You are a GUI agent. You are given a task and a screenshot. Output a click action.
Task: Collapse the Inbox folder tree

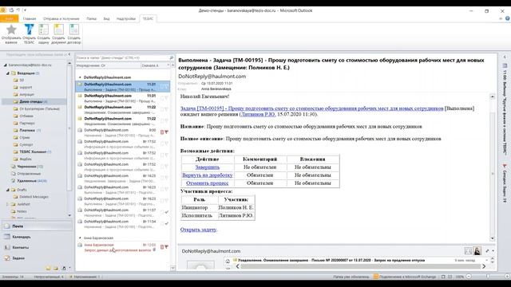point(8,73)
